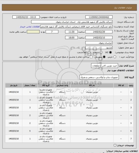Image resolution: width=139 pixels, height=153 pixels.
Task: Click the تعداد / مقدار column header
Action: [x=30, y=85]
